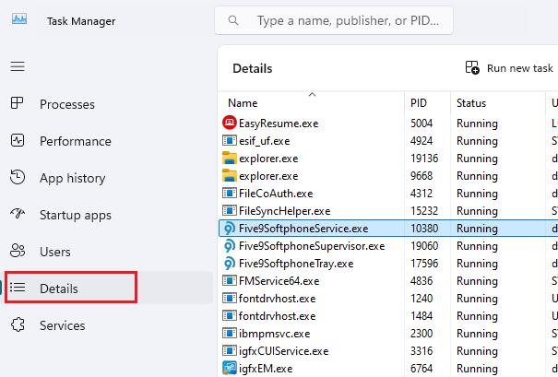Click the Performance graph icon
The width and height of the screenshot is (558, 377).
[18, 140]
